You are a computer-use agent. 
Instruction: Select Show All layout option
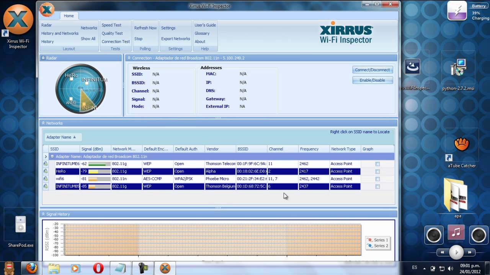point(88,39)
